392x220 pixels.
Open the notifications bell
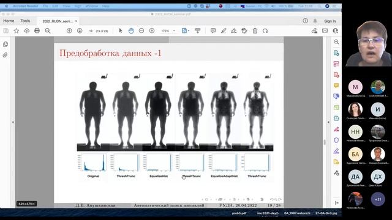point(315,21)
